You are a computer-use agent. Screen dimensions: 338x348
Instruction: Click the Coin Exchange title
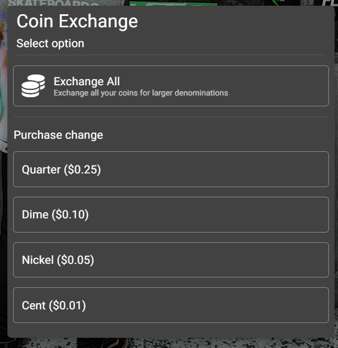click(77, 22)
